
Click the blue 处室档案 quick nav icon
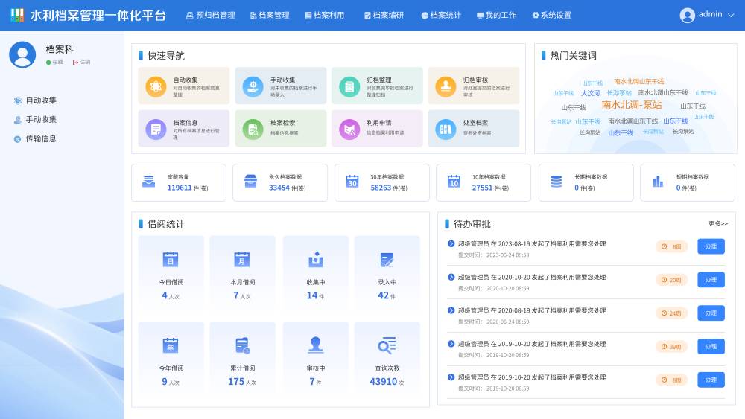click(446, 129)
